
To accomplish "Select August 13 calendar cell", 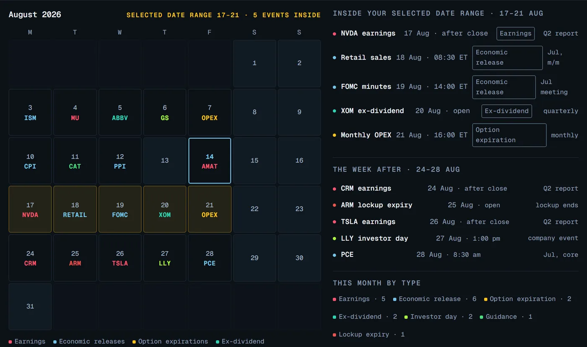I will tap(165, 161).
